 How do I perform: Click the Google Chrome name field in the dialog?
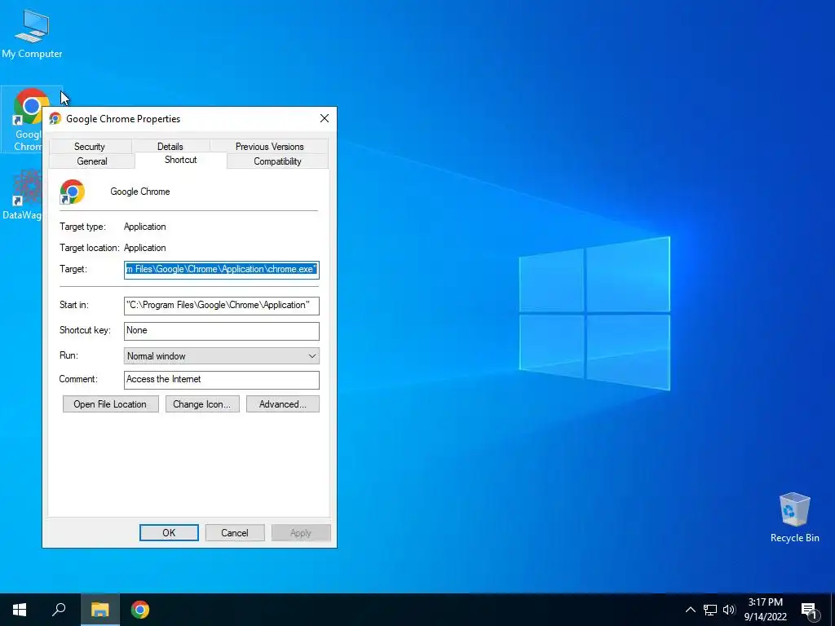tap(140, 192)
